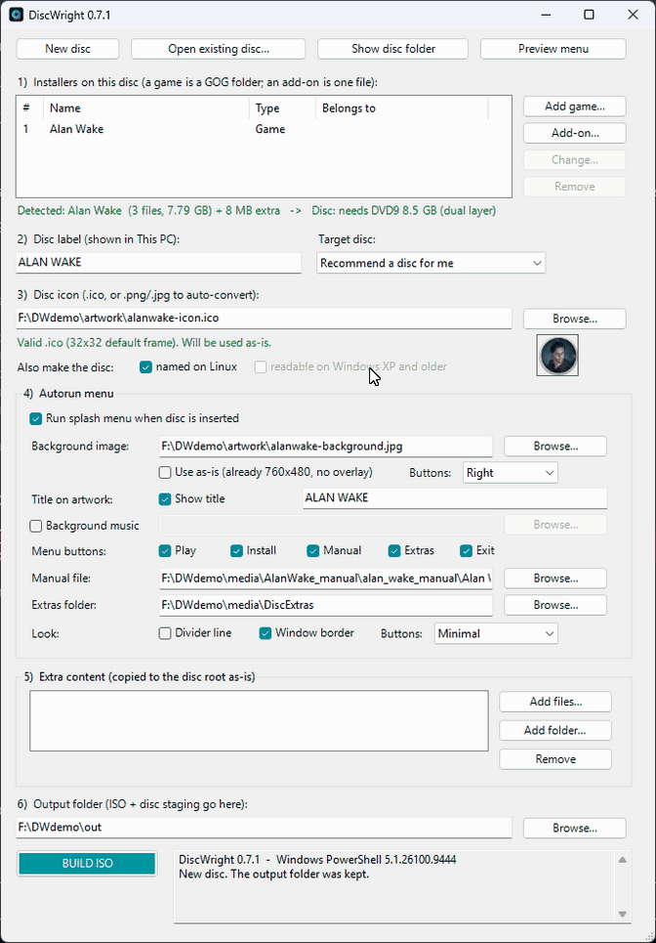
Task: Click the Game type cell for Alan Wake
Action: 270,129
